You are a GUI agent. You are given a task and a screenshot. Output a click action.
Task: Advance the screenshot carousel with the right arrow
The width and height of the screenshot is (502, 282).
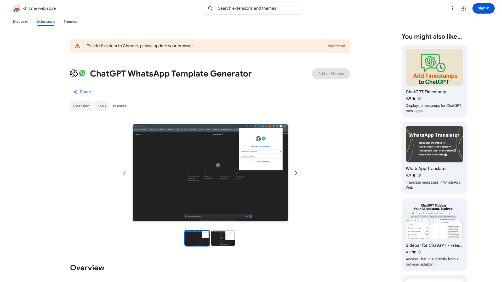[296, 173]
